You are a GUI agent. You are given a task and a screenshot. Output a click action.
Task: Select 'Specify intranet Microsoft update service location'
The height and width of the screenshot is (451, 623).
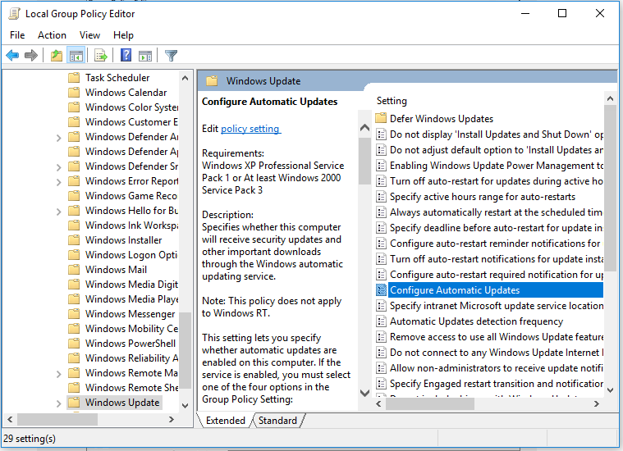pos(497,306)
